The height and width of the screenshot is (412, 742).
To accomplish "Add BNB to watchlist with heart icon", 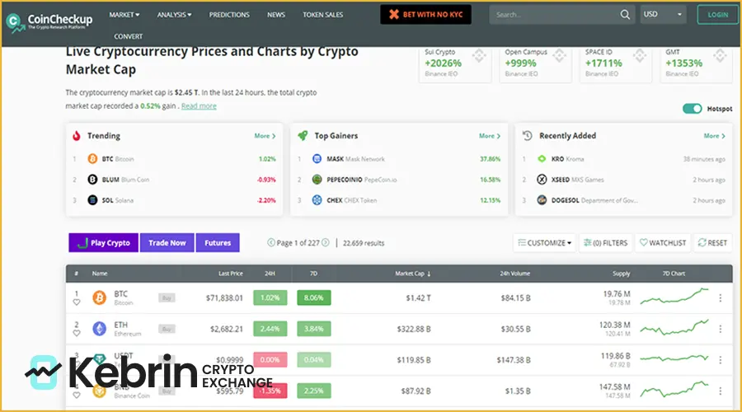I will point(77,396).
